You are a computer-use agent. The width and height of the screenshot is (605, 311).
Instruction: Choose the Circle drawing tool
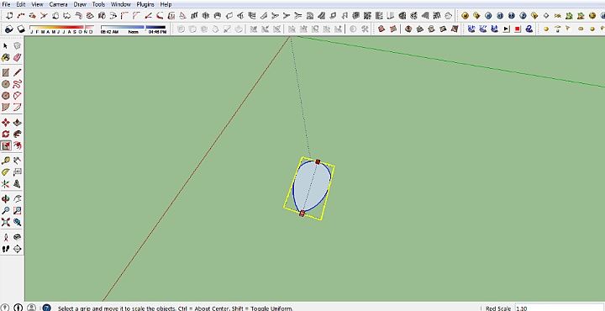coord(5,84)
